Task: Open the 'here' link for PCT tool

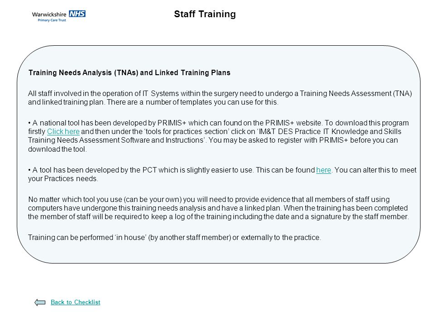Action: click(324, 170)
